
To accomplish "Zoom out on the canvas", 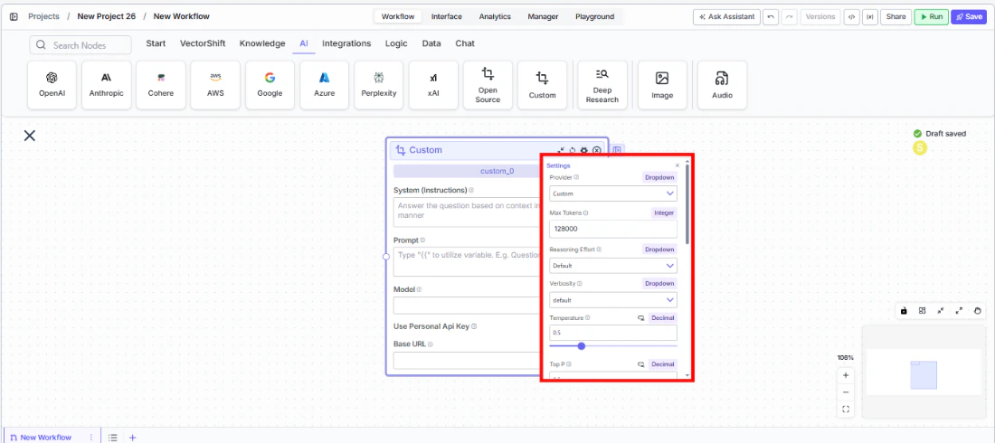I will pos(846,392).
